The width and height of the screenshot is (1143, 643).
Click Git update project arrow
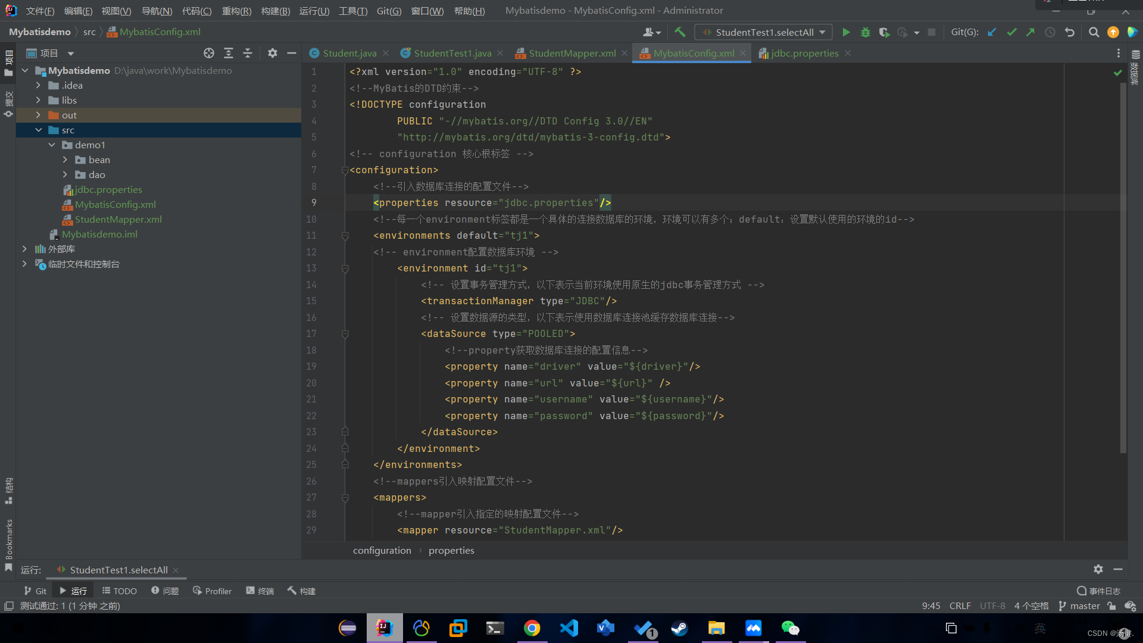click(x=992, y=32)
